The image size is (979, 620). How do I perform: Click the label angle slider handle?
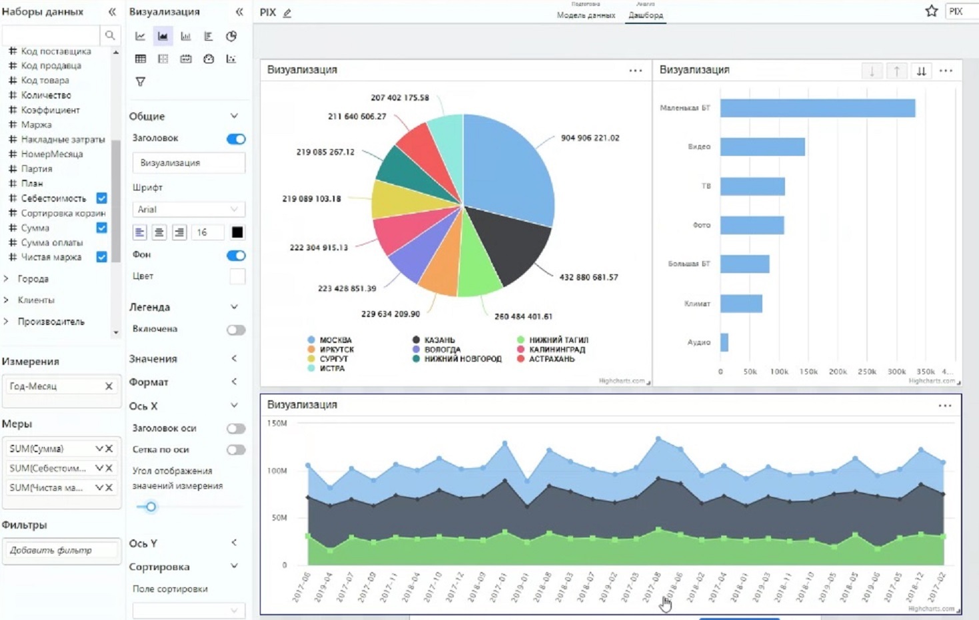[x=151, y=507]
